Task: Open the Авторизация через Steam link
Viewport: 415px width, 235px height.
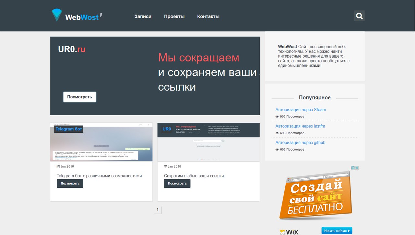Action: pyautogui.click(x=301, y=110)
